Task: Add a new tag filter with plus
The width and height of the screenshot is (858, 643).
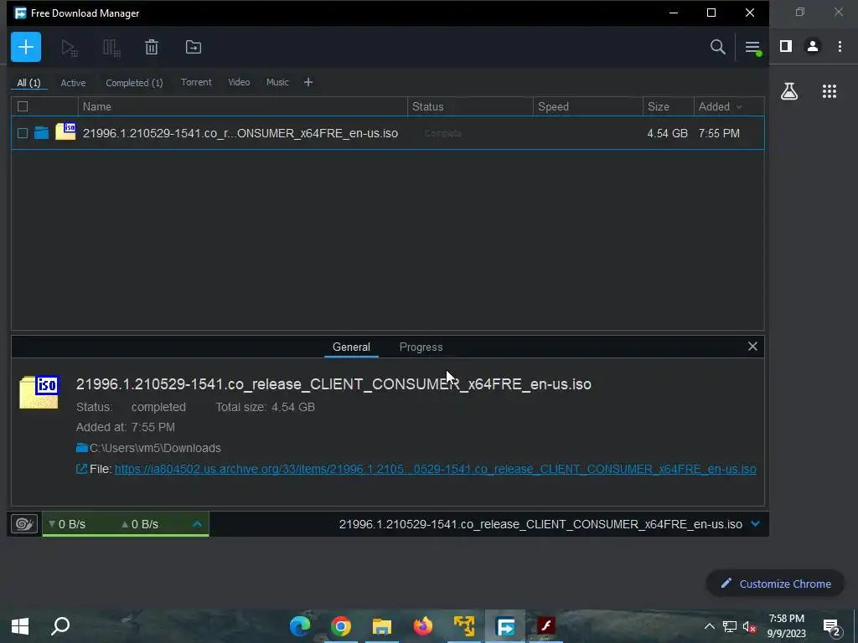Action: tap(308, 82)
